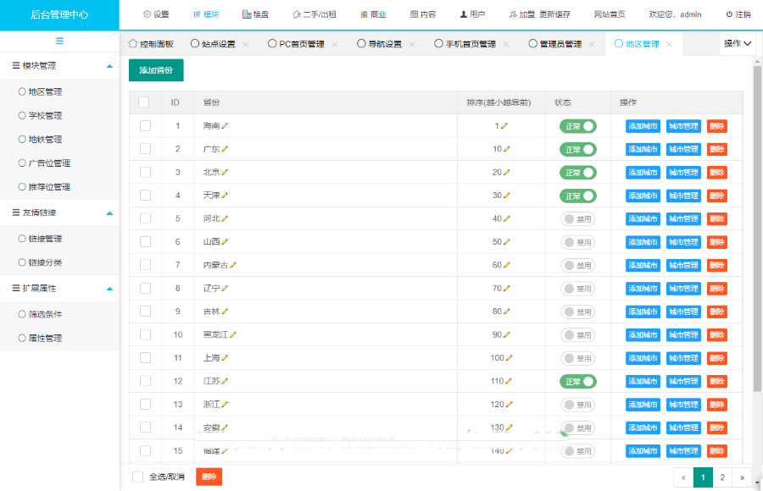Click the hamburger collapse sidebar icon
Viewport: 763px width, 491px height.
pos(59,41)
